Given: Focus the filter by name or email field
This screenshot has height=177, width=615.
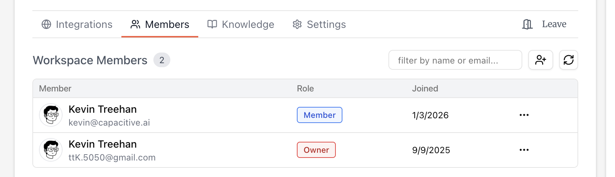Looking at the screenshot, I should (x=455, y=60).
